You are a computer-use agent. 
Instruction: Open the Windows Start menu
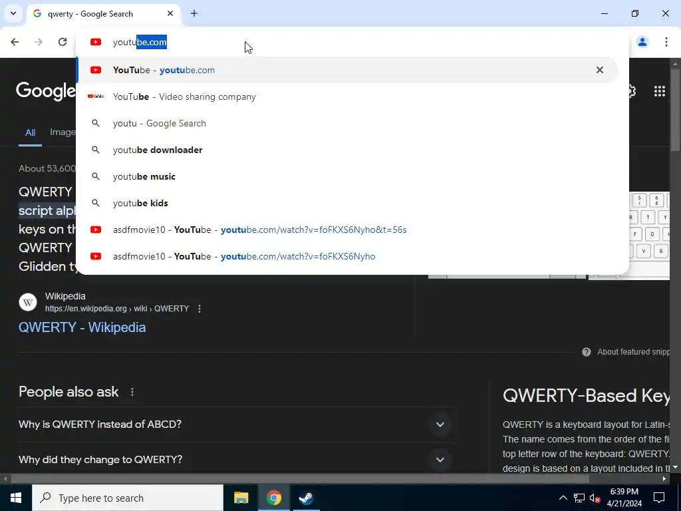pos(16,498)
